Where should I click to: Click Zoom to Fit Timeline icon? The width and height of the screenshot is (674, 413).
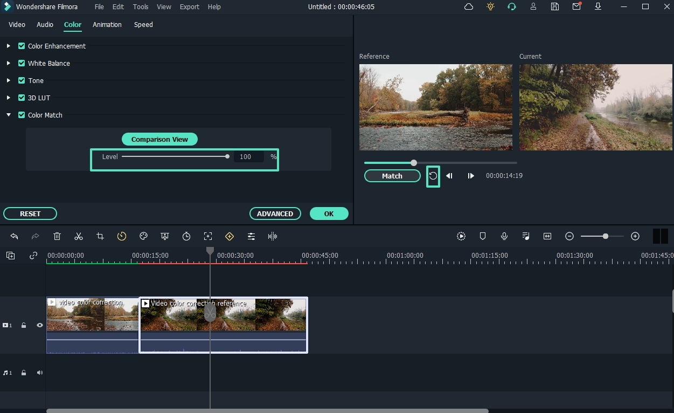coord(547,236)
